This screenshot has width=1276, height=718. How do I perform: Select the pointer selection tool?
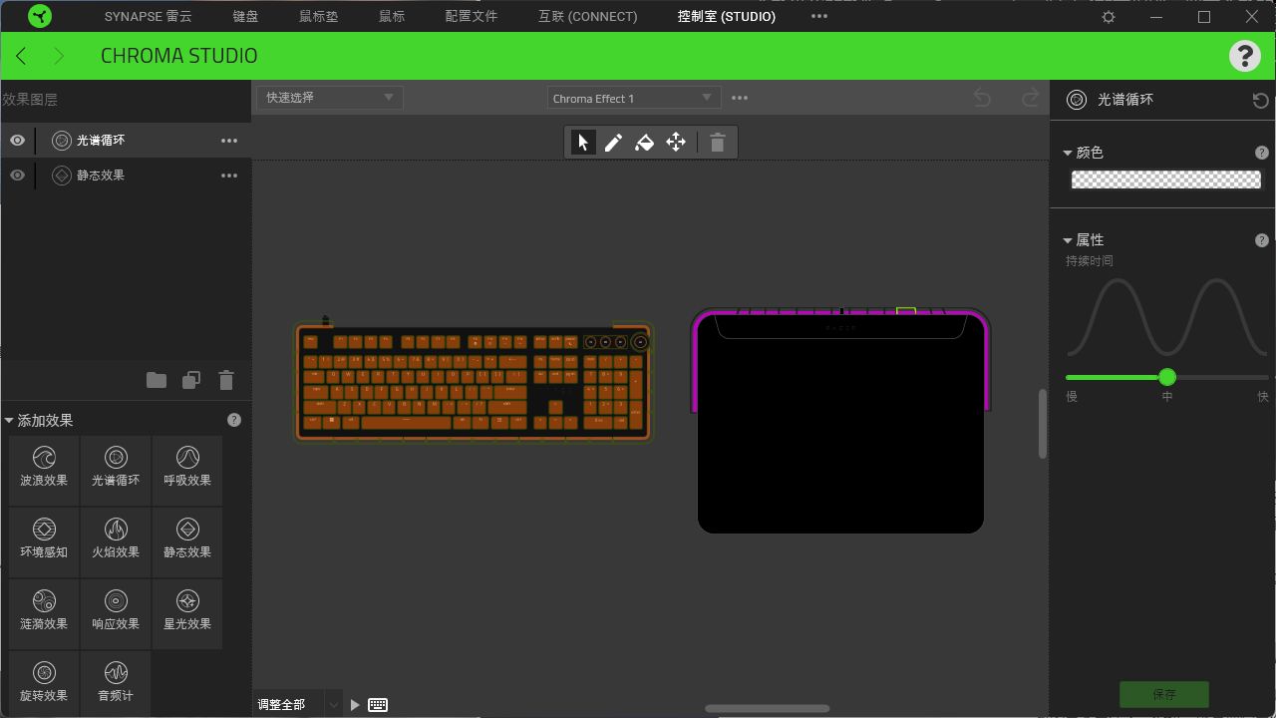coord(583,143)
